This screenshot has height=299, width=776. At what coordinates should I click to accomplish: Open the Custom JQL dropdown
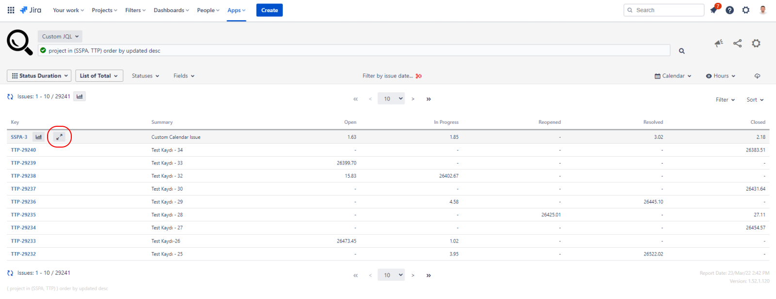60,36
